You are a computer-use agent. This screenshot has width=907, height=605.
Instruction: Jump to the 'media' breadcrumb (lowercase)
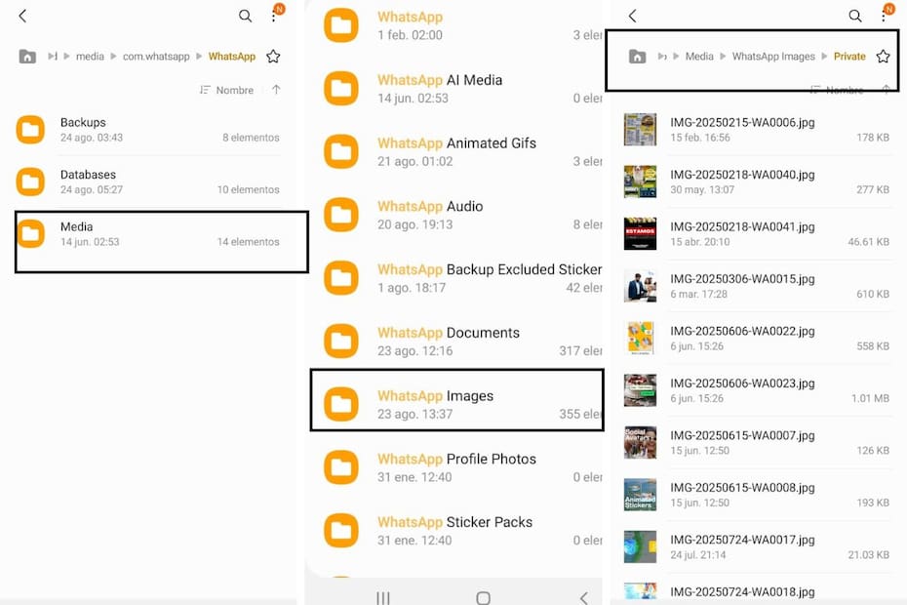pos(91,57)
